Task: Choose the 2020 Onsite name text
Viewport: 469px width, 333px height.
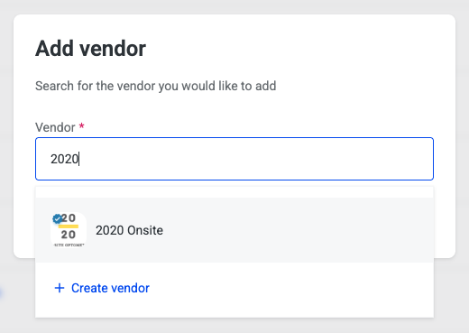Action: pos(129,230)
